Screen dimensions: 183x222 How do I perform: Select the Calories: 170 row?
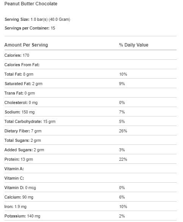pyautogui.click(x=91, y=55)
